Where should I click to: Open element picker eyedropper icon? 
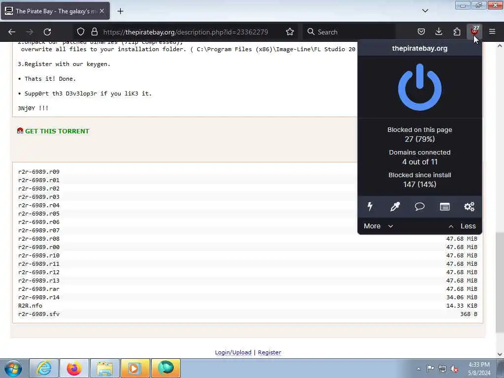tap(395, 206)
